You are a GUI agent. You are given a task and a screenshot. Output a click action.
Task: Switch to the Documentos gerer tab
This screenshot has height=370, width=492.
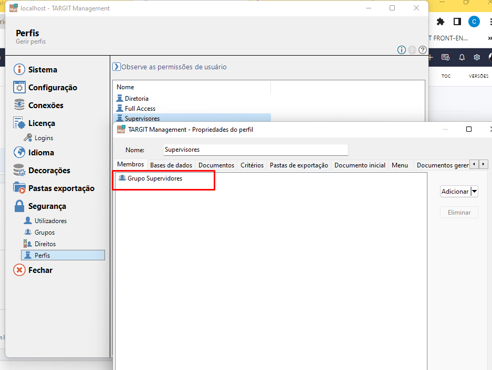442,165
